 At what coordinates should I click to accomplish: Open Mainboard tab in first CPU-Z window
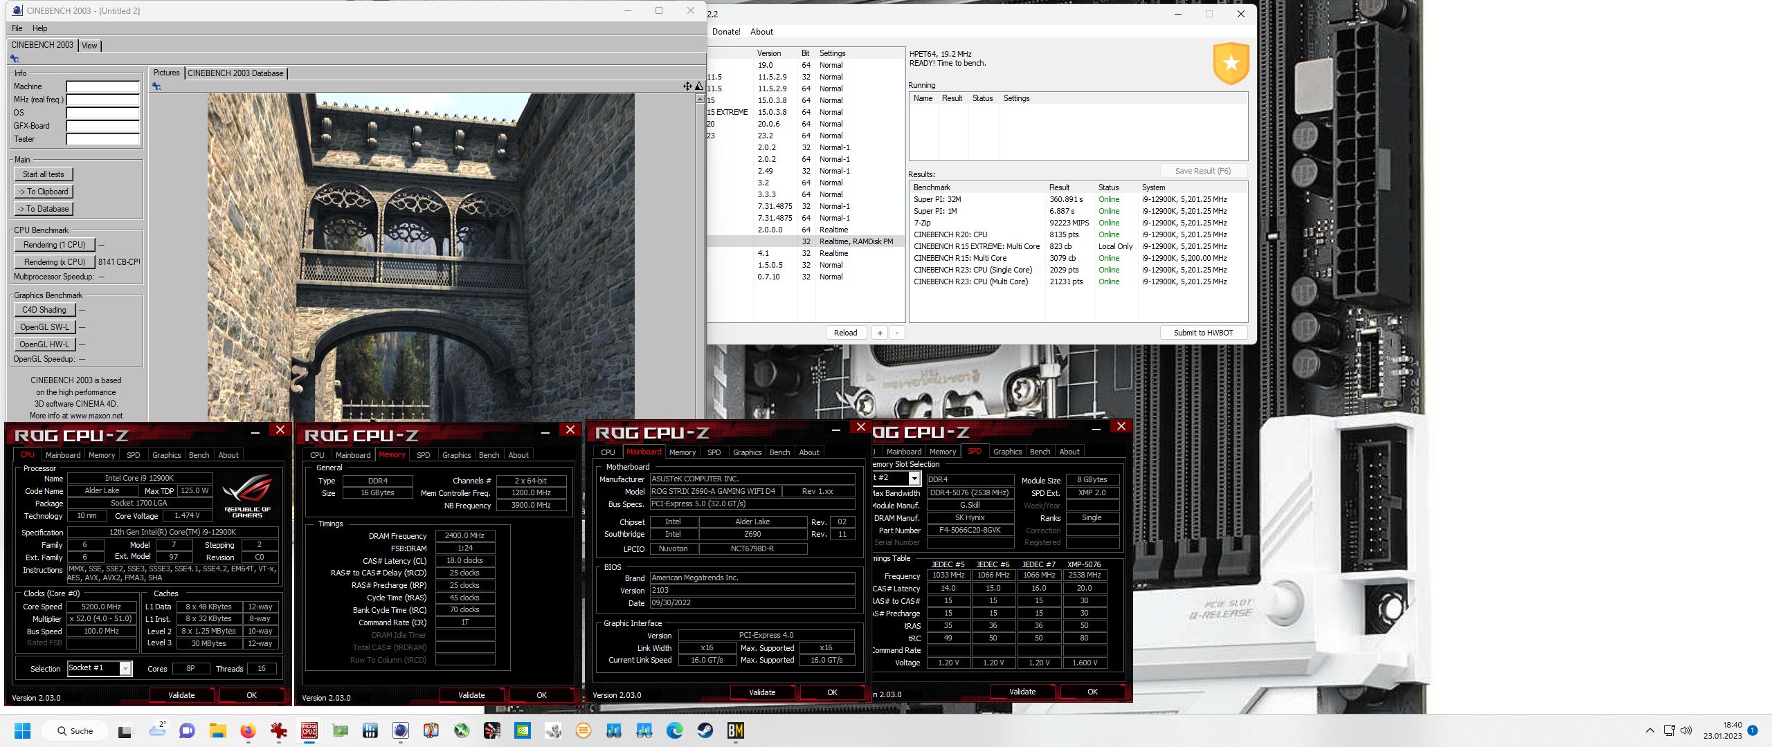63,455
